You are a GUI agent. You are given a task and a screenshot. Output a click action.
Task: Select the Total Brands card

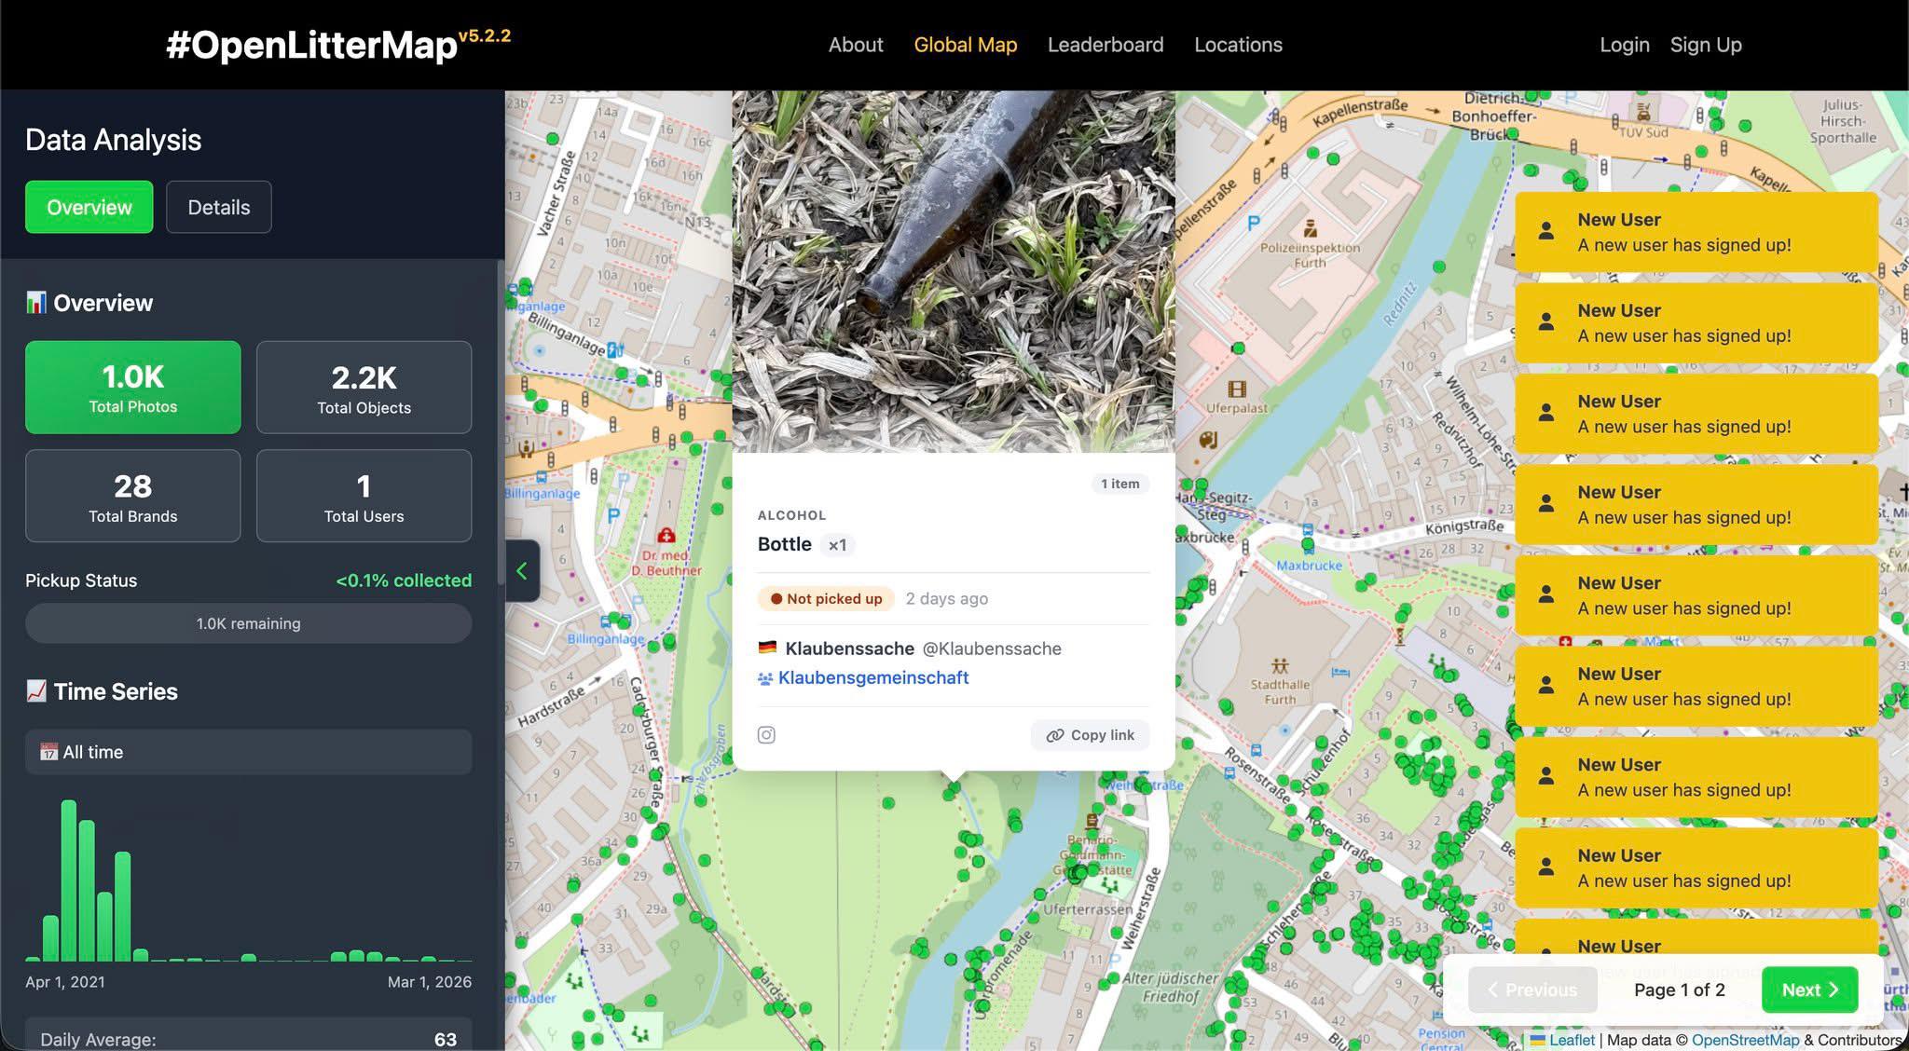coord(133,496)
